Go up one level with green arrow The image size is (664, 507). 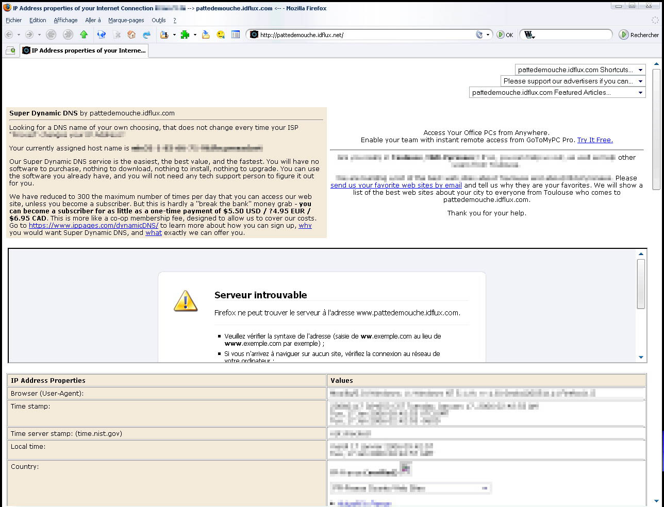(84, 35)
